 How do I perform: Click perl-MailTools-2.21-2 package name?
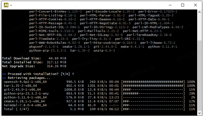(x=98, y=31)
